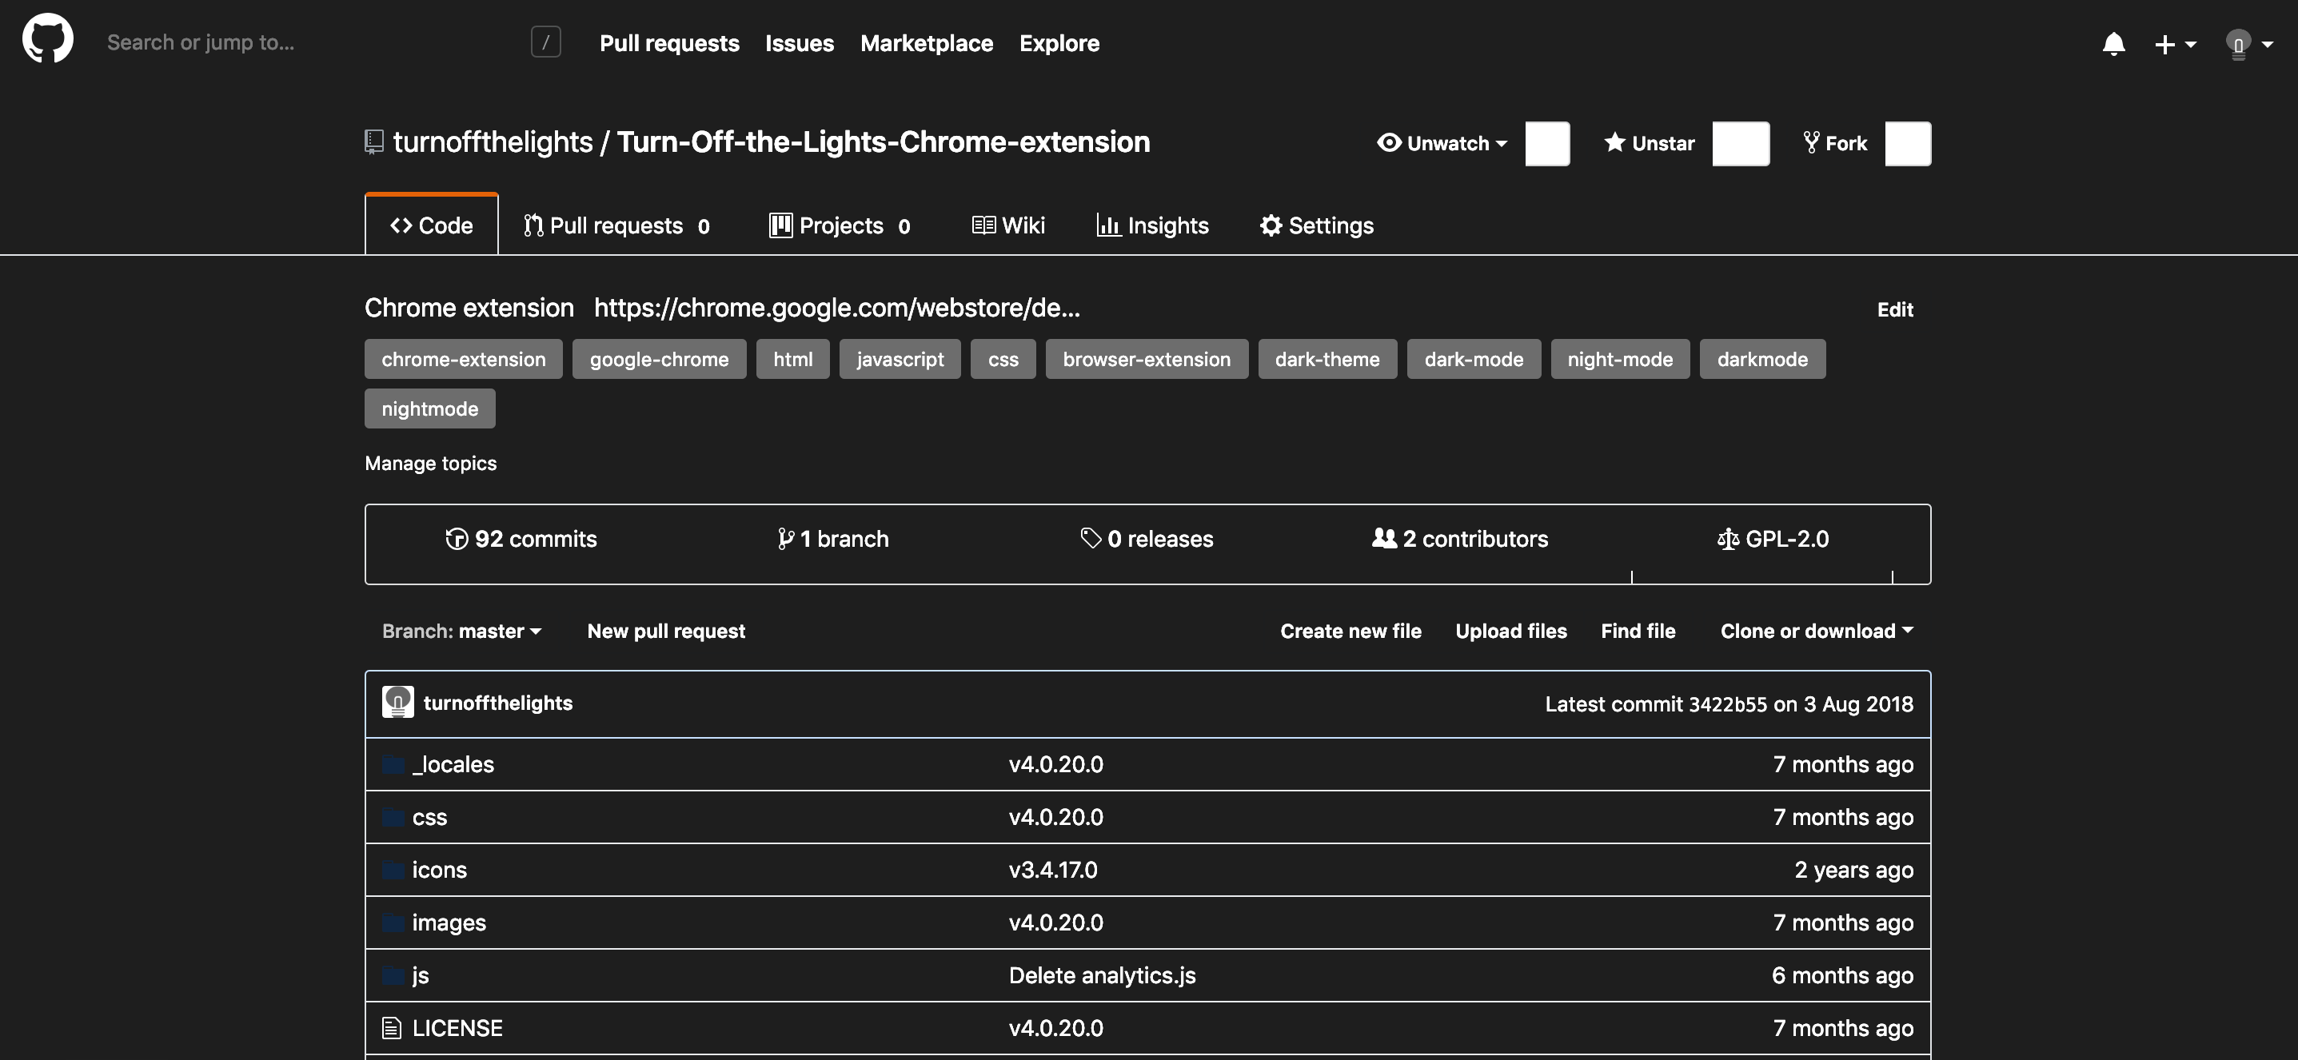Click the dark-mode topic tag

tap(1474, 359)
